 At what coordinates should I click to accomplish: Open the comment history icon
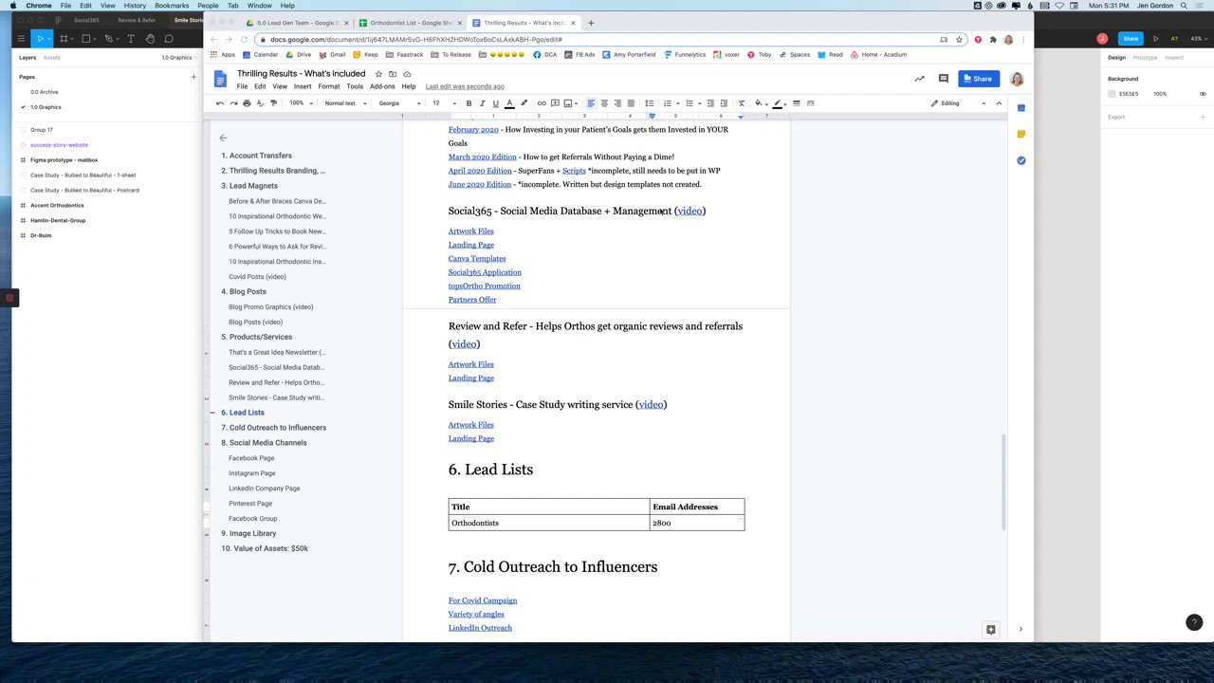(943, 79)
